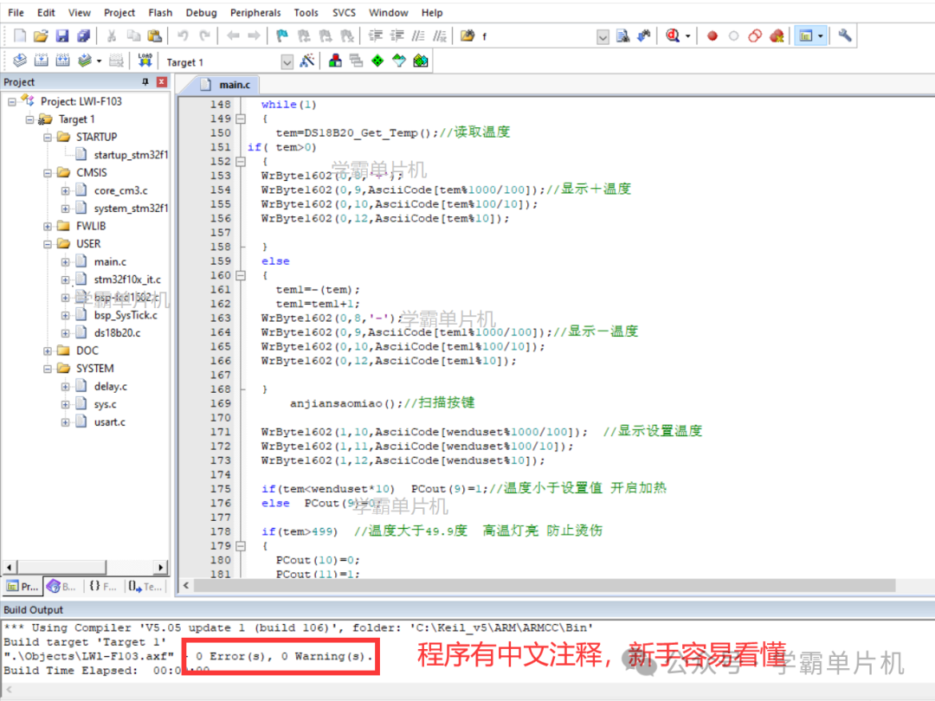This screenshot has width=935, height=701.
Task: Open the Peripherals menu
Action: tap(255, 12)
